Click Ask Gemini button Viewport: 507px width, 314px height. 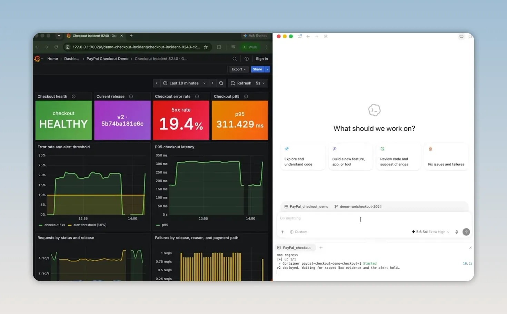[256, 36]
